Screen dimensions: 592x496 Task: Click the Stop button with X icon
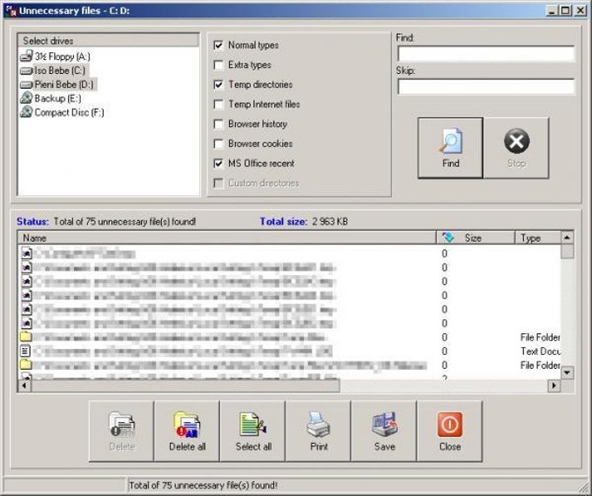coord(516,148)
